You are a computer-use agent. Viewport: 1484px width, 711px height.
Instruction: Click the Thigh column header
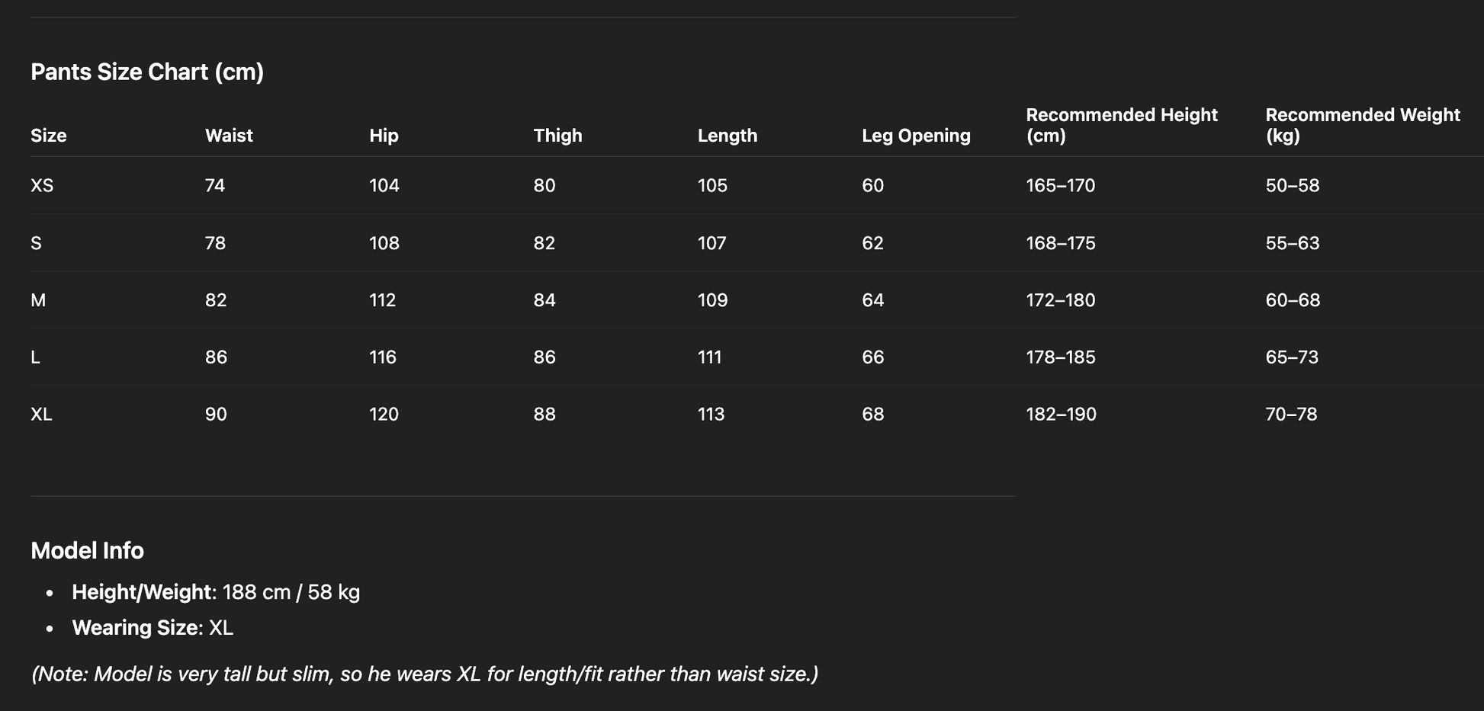[557, 136]
